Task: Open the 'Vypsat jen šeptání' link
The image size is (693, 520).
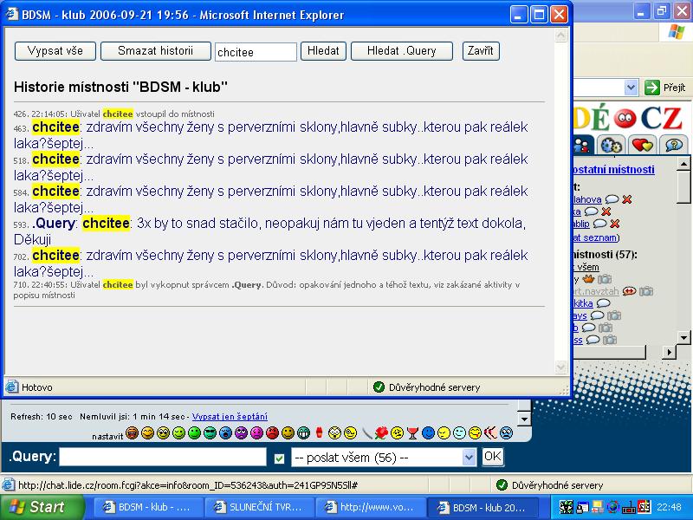Action: (230, 417)
